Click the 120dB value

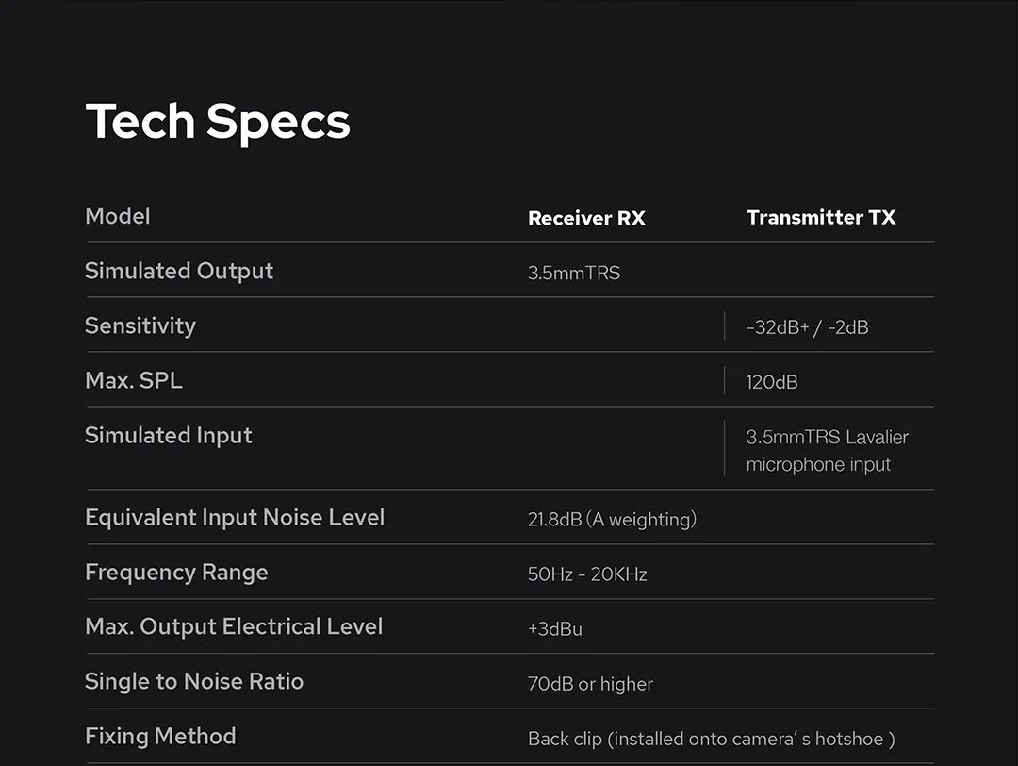[772, 382]
